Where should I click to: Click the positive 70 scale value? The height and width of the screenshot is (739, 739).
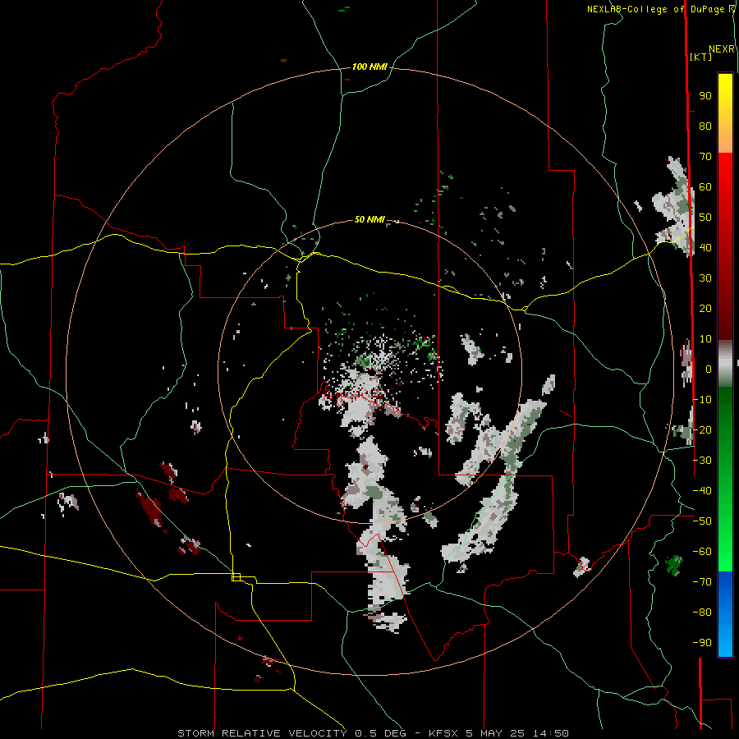pyautogui.click(x=705, y=157)
